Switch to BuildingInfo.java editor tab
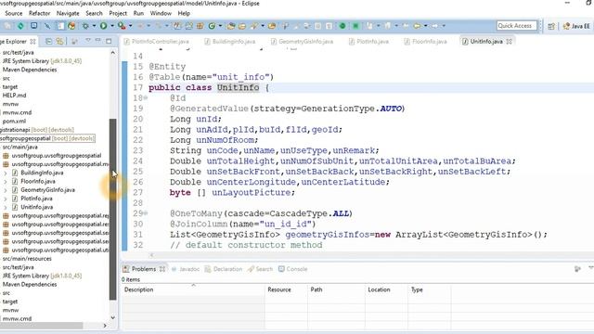The height and width of the screenshot is (334, 594). [x=230, y=41]
